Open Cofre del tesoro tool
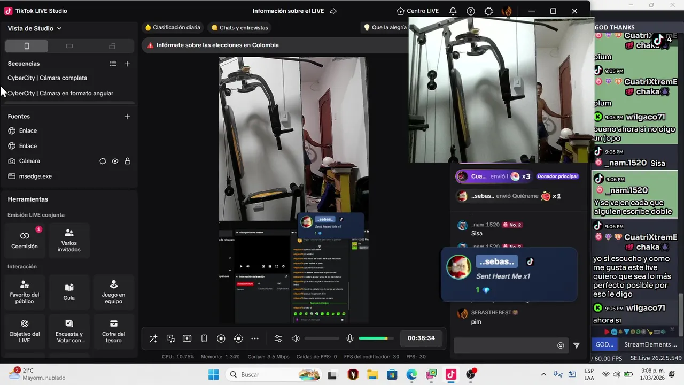684x385 pixels. tap(113, 330)
